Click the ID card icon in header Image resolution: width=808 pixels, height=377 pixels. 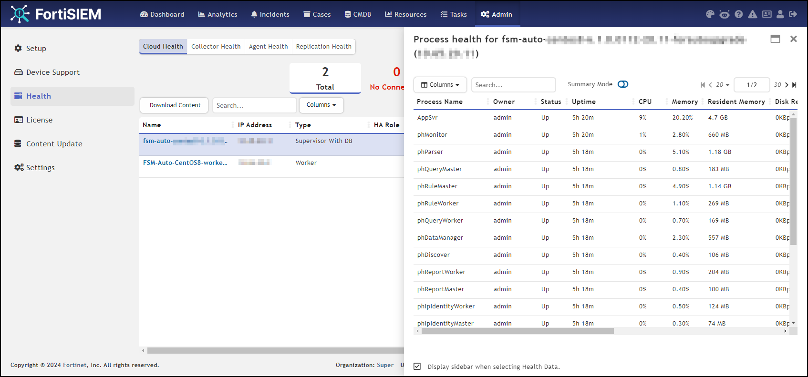767,14
